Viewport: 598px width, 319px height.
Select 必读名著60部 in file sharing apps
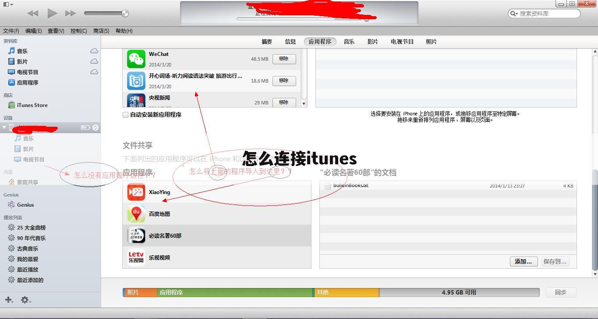point(217,236)
